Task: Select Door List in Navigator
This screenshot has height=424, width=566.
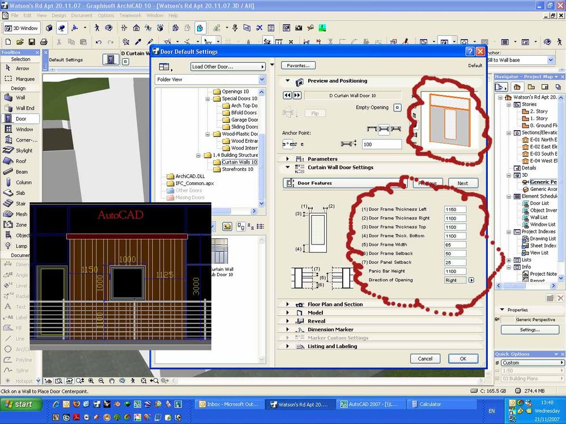Action: [x=539, y=203]
